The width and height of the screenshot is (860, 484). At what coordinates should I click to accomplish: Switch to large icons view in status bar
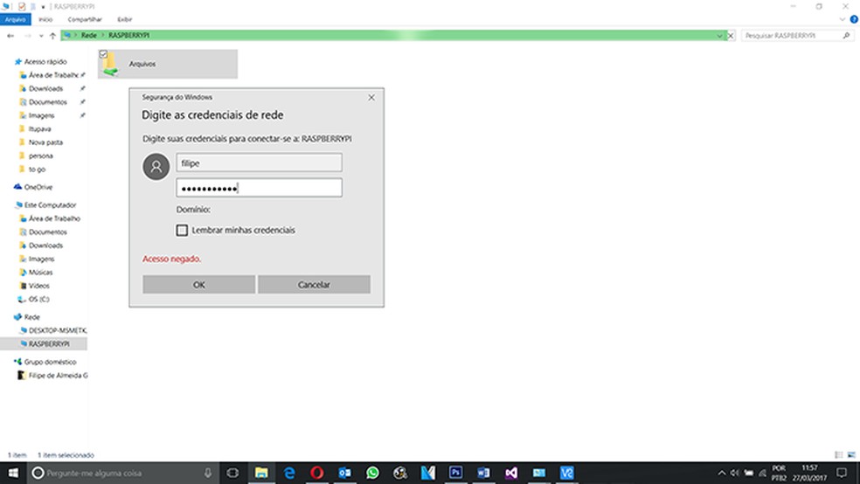(x=851, y=455)
